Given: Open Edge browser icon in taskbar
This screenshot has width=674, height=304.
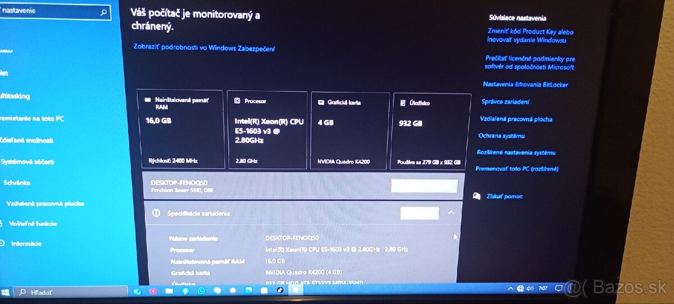Looking at the screenshot, I should [x=248, y=291].
